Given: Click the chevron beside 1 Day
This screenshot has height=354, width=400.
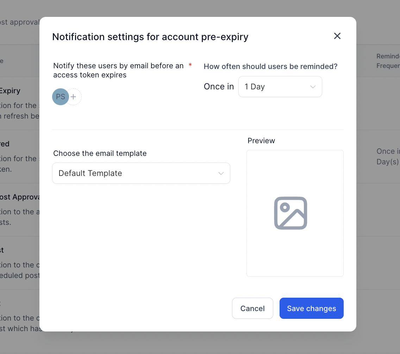Looking at the screenshot, I should 313,87.
